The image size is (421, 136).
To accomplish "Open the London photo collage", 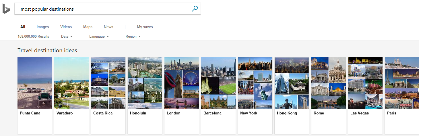I will pos(182,83).
